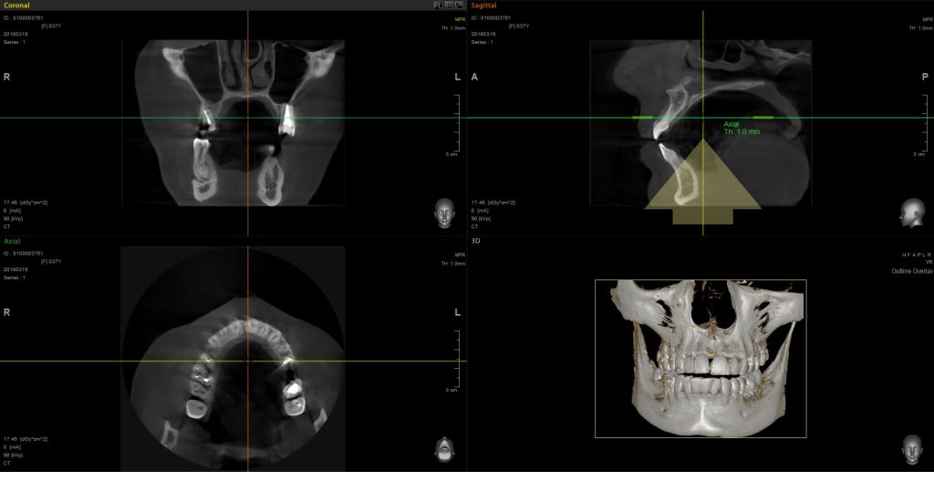Click the 'Series : 1' text in Axial view
Screen dimensions: 934x482
(x=15, y=278)
